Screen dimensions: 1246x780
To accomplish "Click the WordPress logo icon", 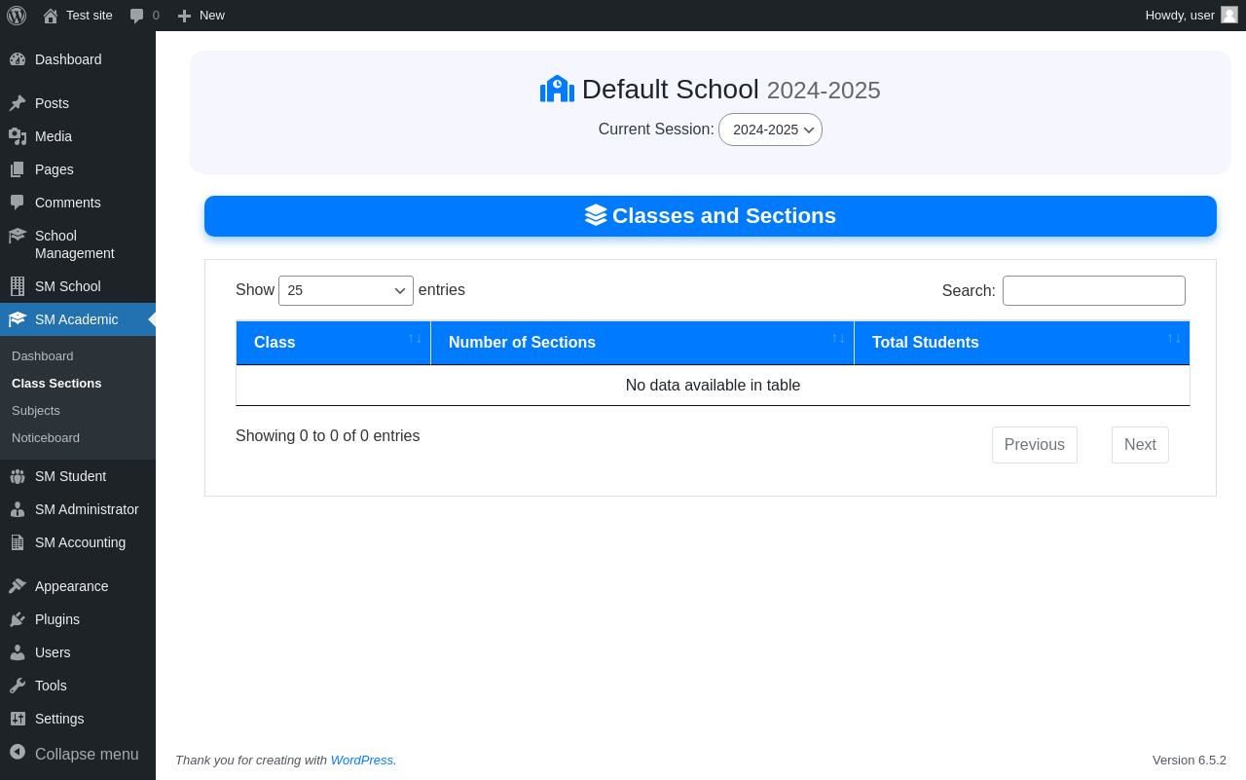I will point(17,16).
